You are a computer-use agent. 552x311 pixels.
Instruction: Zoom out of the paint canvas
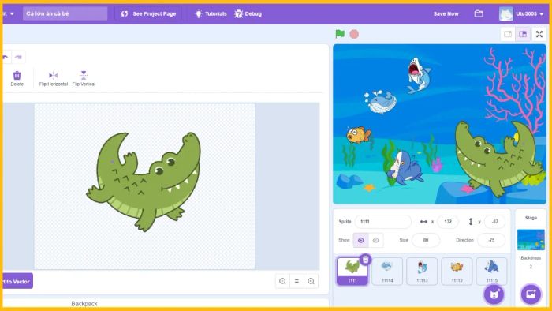pyautogui.click(x=282, y=281)
